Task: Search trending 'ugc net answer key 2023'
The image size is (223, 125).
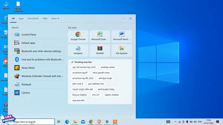Action: 84,67
